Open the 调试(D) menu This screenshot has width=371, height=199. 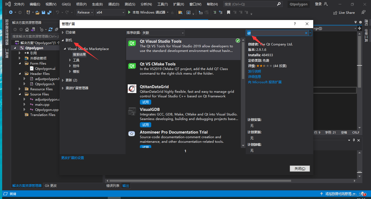click(x=113, y=4)
